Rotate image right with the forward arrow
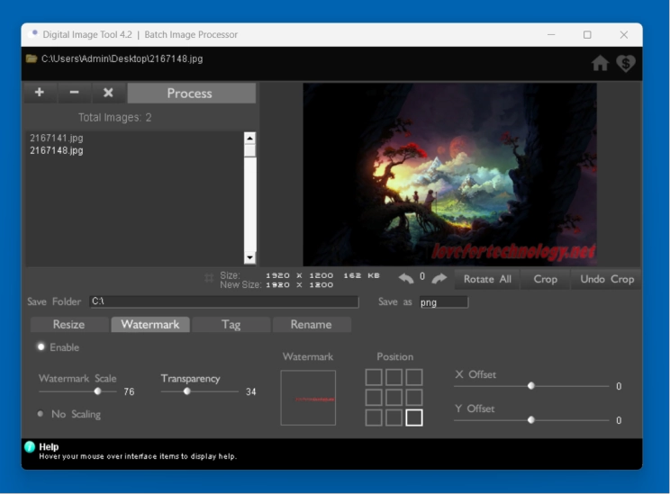 [x=439, y=278]
